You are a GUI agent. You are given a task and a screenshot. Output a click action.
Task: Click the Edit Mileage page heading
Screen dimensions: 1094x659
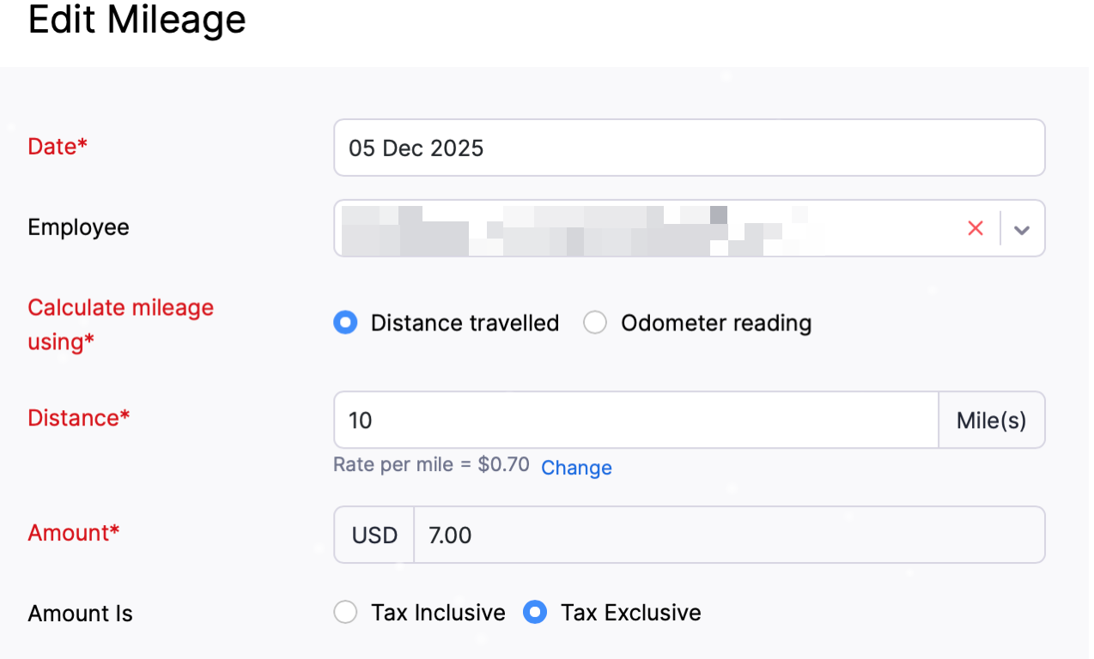137,19
